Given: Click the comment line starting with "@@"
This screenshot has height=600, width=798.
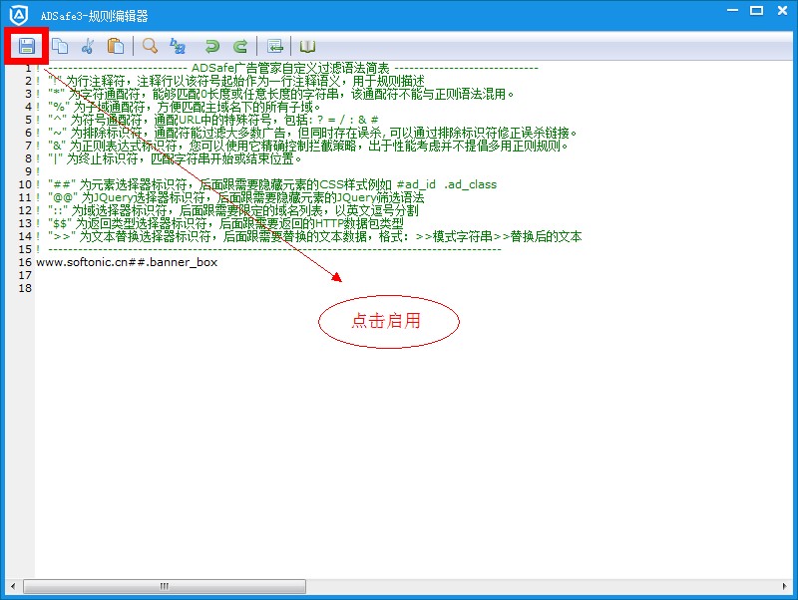Looking at the screenshot, I should coord(230,197).
